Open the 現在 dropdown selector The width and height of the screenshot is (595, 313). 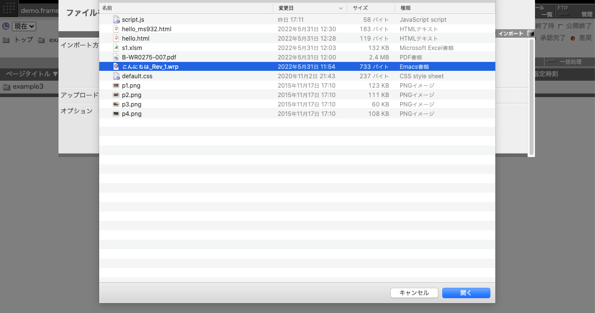pyautogui.click(x=24, y=26)
